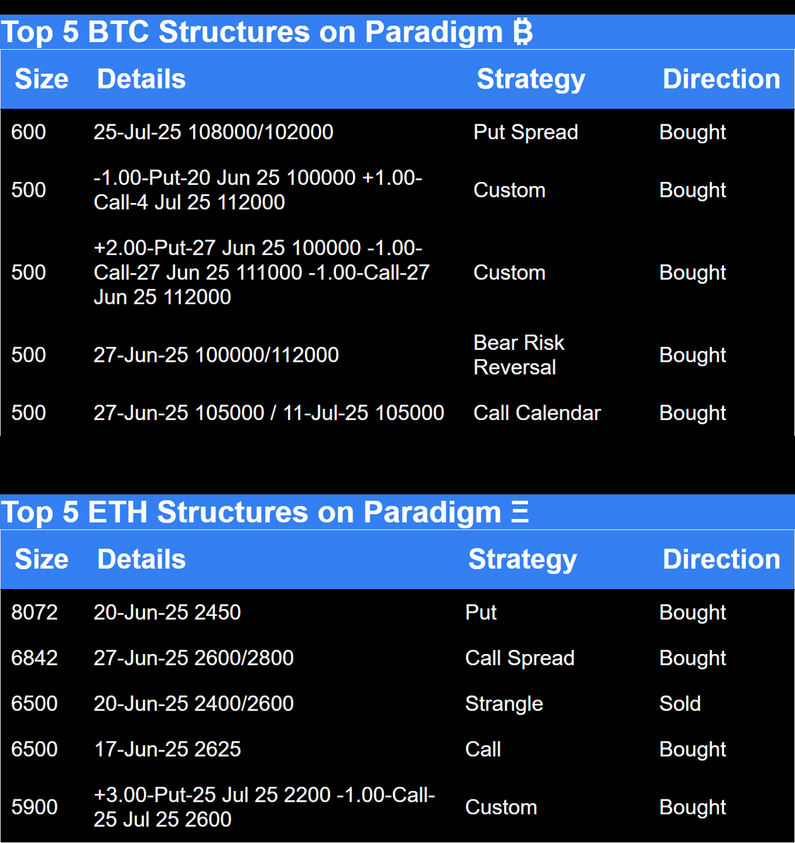Viewport: 795px width, 843px height.
Task: Select size 500 in the +2.00-Put-27 Jun row
Action: tap(29, 273)
